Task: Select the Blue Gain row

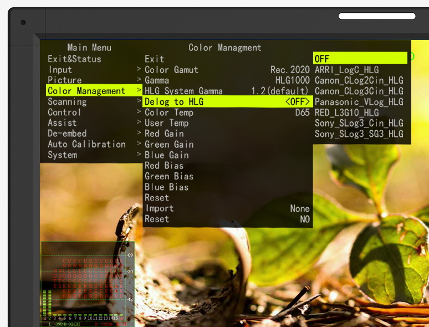Action: [x=227, y=155]
